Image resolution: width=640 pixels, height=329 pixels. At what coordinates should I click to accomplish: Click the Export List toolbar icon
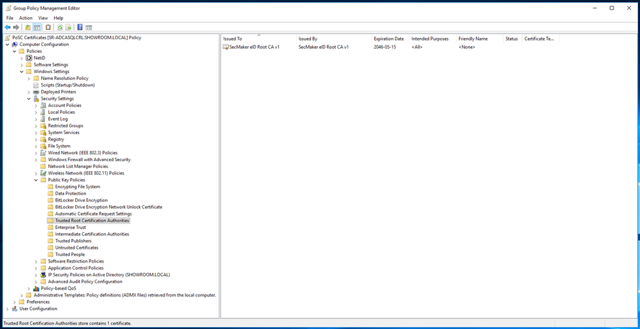coord(68,28)
